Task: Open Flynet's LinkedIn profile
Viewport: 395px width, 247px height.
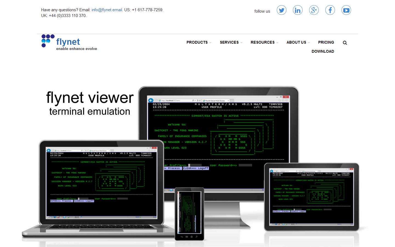Action: point(298,10)
